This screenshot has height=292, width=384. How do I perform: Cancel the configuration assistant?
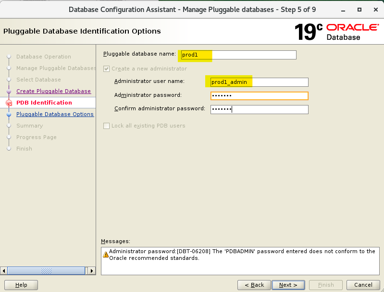pos(363,285)
